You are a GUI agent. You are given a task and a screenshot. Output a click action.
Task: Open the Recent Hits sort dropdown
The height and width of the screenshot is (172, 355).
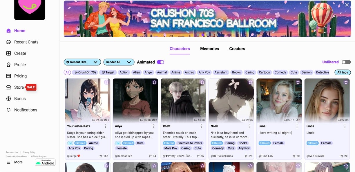tap(82, 62)
